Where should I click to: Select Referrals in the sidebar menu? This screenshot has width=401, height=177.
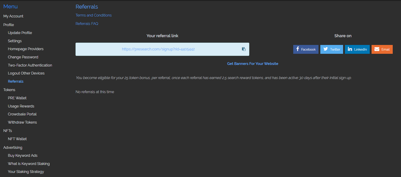[x=16, y=82]
